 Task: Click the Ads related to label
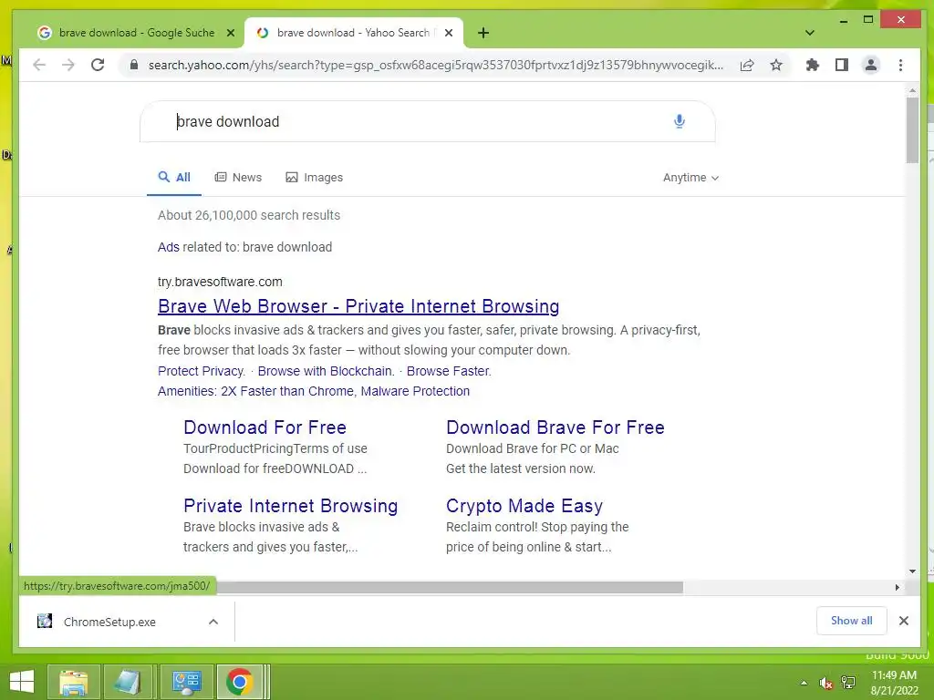point(244,247)
